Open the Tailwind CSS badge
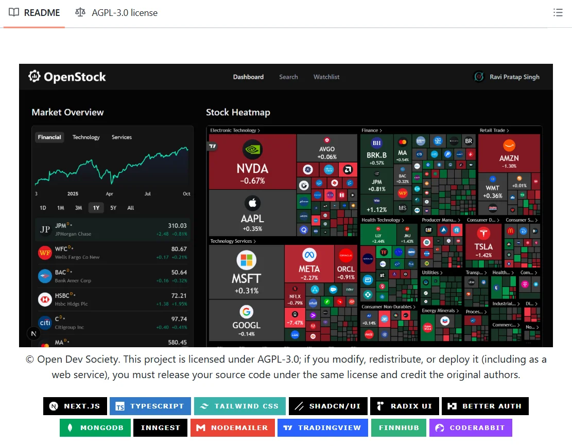This screenshot has width=572, height=446. point(240,406)
